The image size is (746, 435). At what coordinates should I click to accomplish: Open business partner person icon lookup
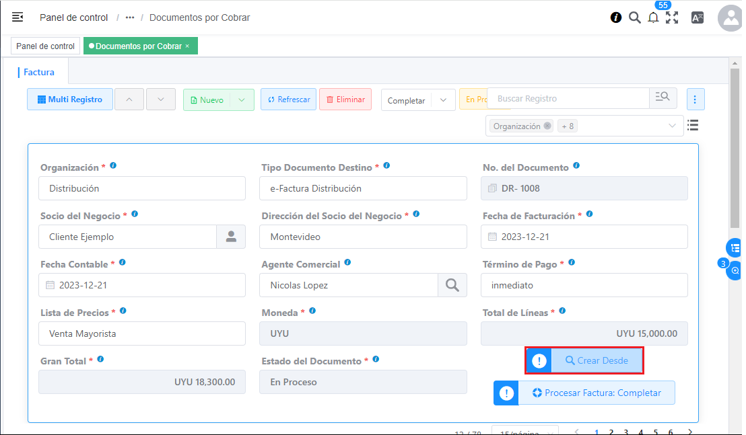(x=231, y=237)
